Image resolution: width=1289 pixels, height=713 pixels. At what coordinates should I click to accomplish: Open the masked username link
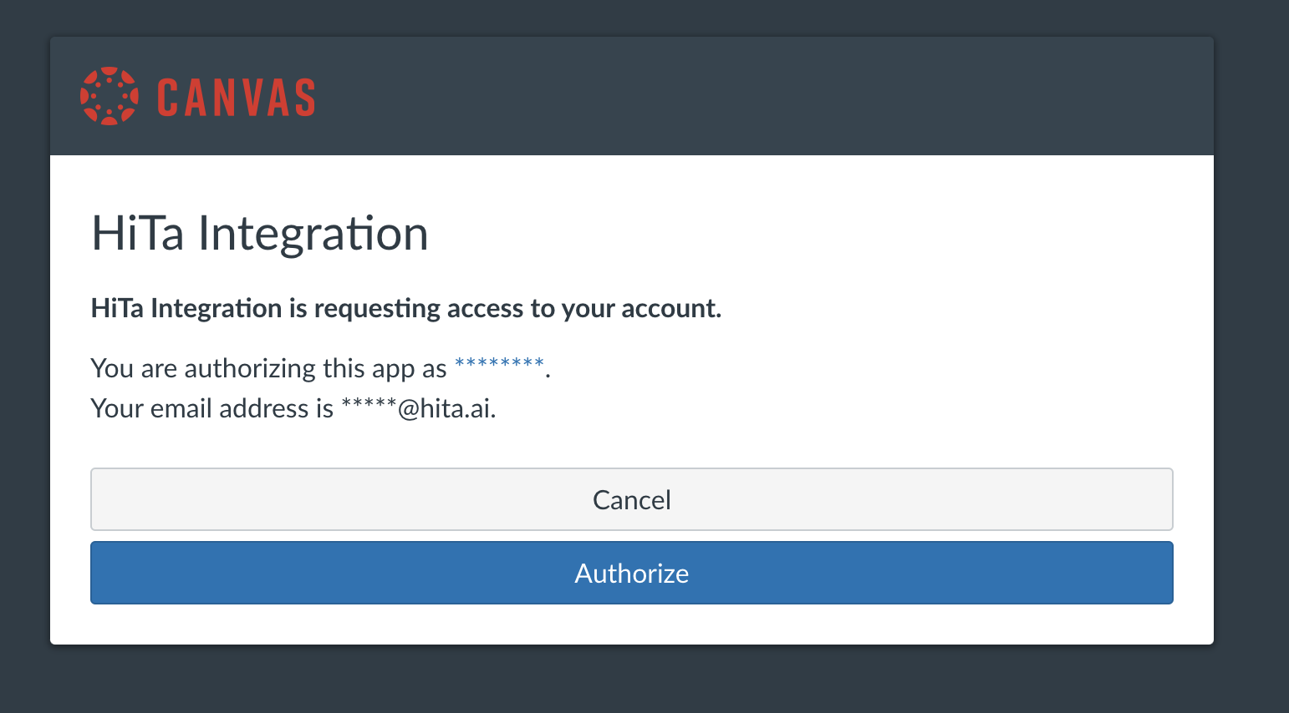click(x=499, y=366)
